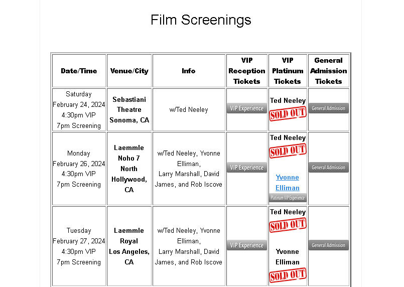Select VIP Experience for Laemmle Royal

click(246, 245)
